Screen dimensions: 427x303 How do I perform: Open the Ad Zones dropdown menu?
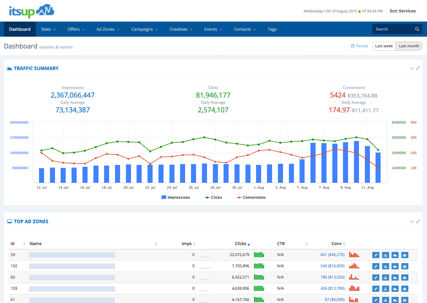click(x=107, y=29)
